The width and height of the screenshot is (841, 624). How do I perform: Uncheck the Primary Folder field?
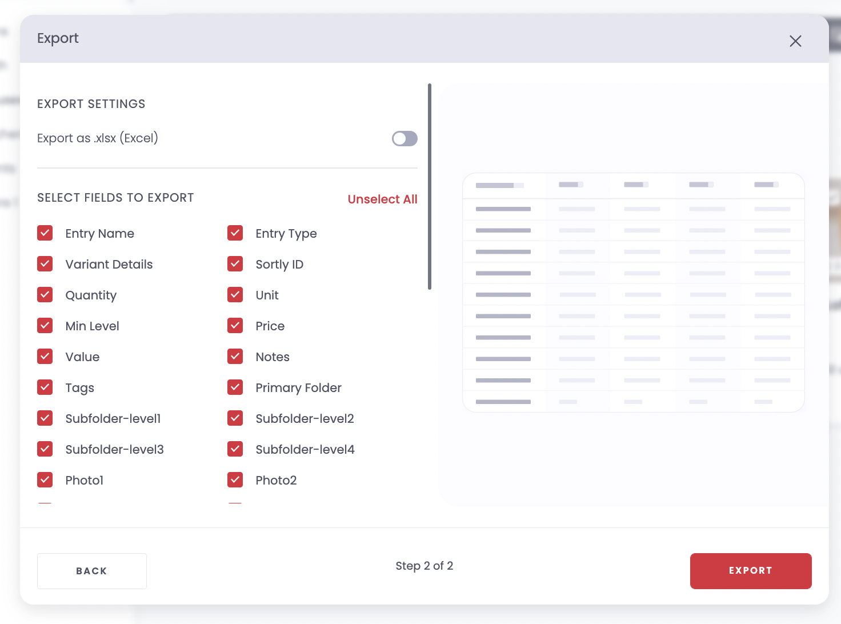click(235, 387)
